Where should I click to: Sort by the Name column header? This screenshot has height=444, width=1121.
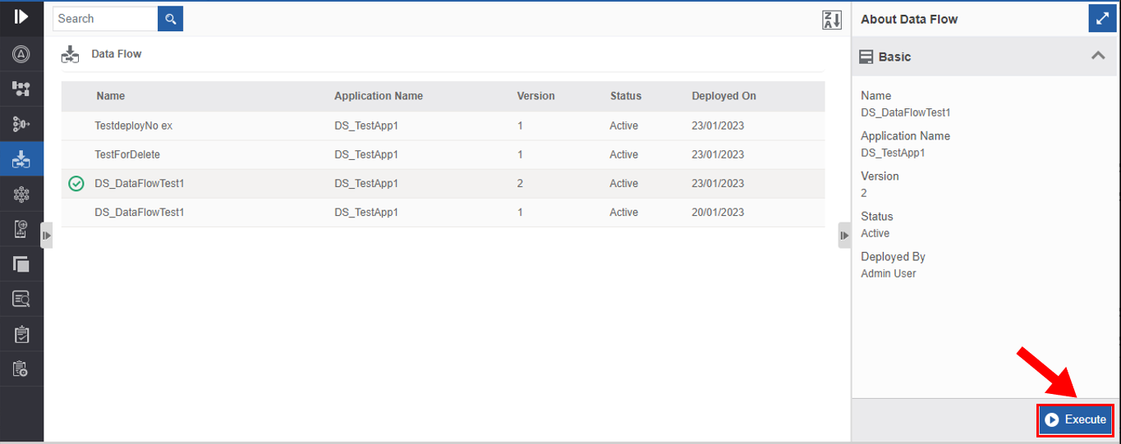click(x=110, y=96)
